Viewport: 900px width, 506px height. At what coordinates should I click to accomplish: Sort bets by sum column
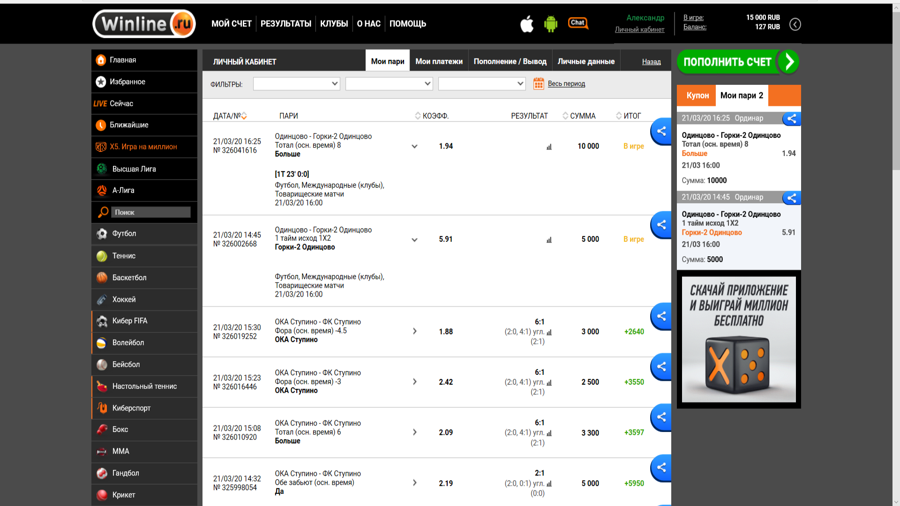[x=565, y=116]
